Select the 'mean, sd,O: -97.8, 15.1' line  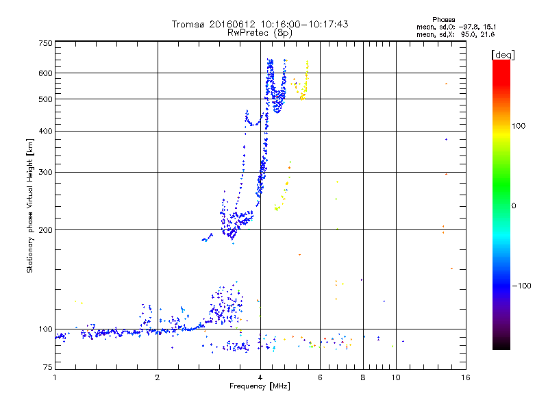coord(456,27)
